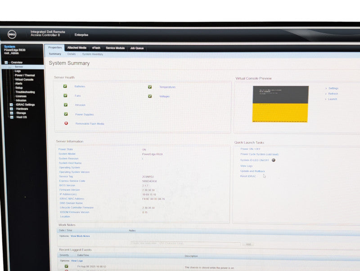Click the Removable Flash Media red error icon
This screenshot has height=271, width=360.
(66, 123)
